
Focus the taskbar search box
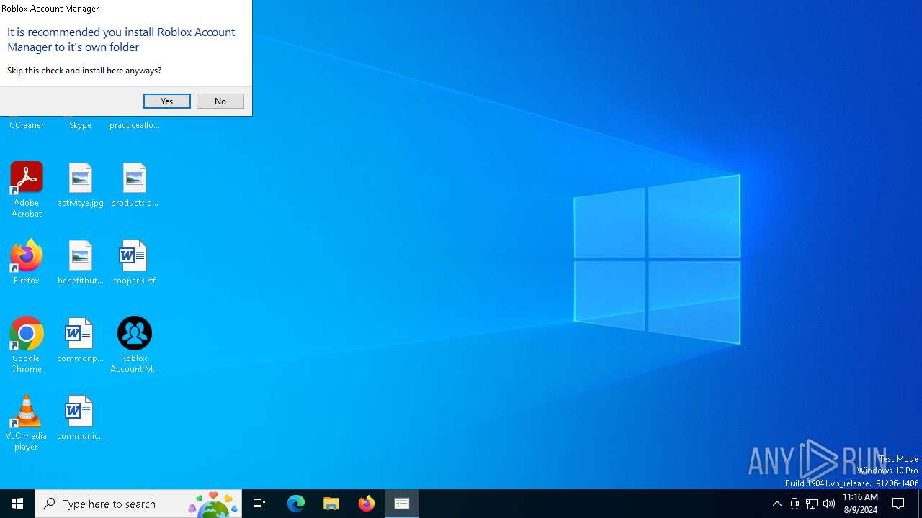coord(138,504)
